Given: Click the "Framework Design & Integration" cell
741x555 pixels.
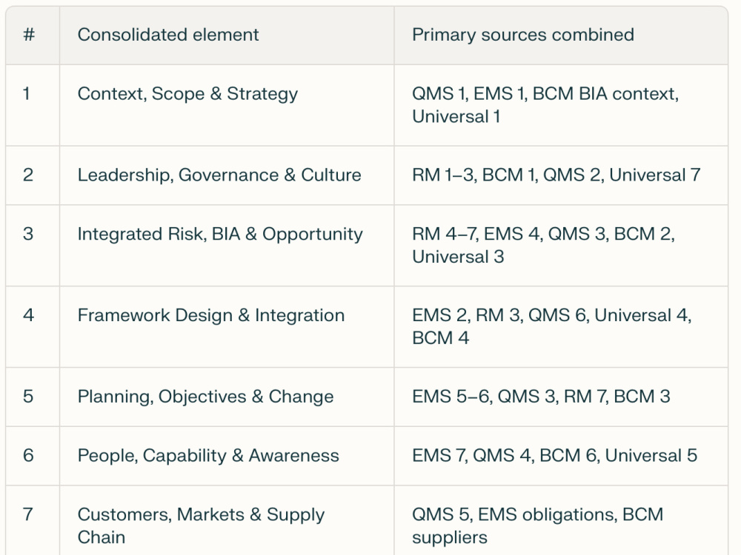Looking at the screenshot, I should pyautogui.click(x=227, y=326).
